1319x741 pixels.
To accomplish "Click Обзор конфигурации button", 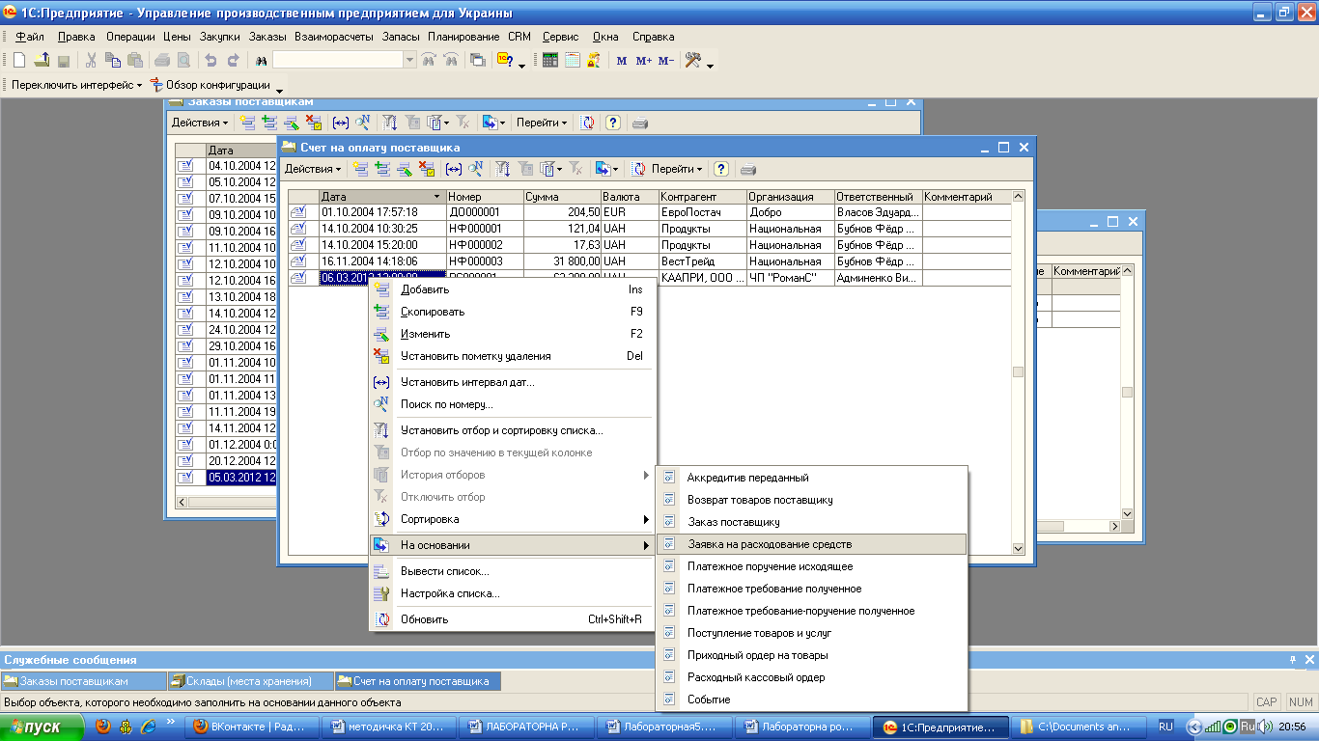I will (x=210, y=85).
